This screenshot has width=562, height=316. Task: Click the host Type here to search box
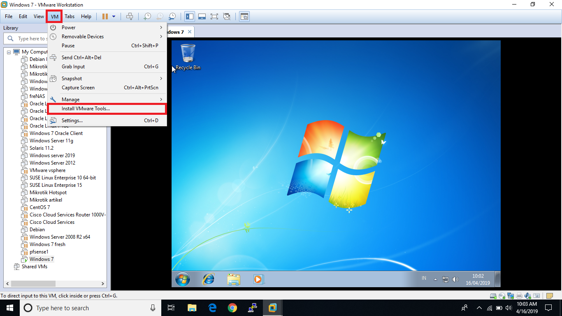tap(90, 307)
